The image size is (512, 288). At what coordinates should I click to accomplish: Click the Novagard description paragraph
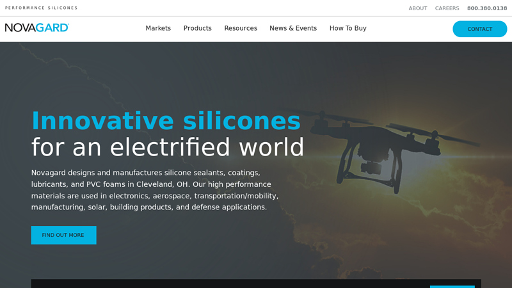pos(155,189)
